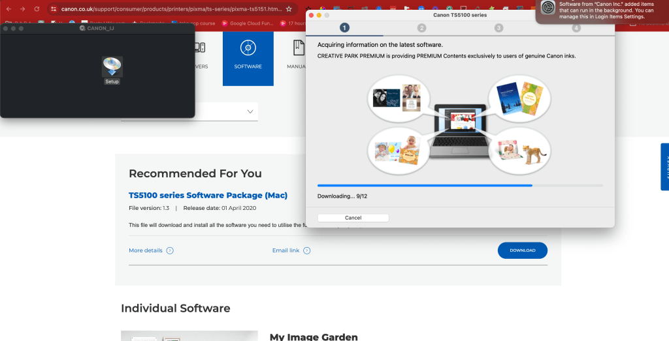
Task: Select the Downloading... 9/12 status text
Action: click(342, 196)
